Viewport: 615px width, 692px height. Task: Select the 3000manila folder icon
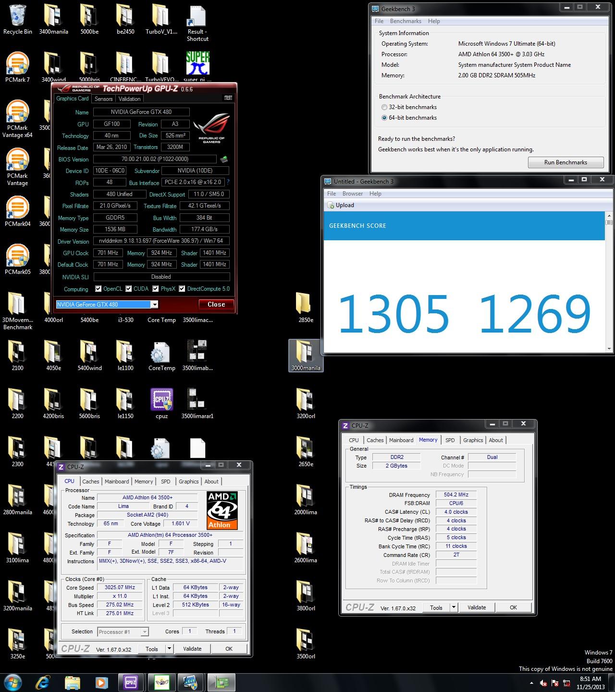coord(306,356)
